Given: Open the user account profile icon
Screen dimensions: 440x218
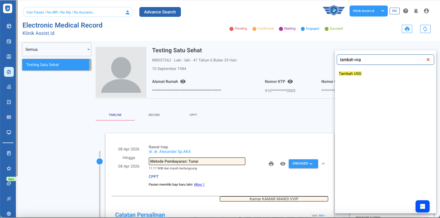Looking at the screenshot, I should pyautogui.click(x=426, y=11).
